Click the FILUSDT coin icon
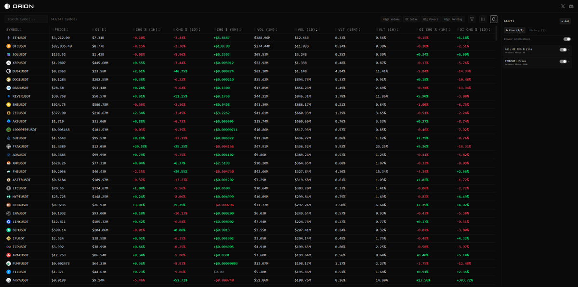578x287 pixels. pos(9,272)
